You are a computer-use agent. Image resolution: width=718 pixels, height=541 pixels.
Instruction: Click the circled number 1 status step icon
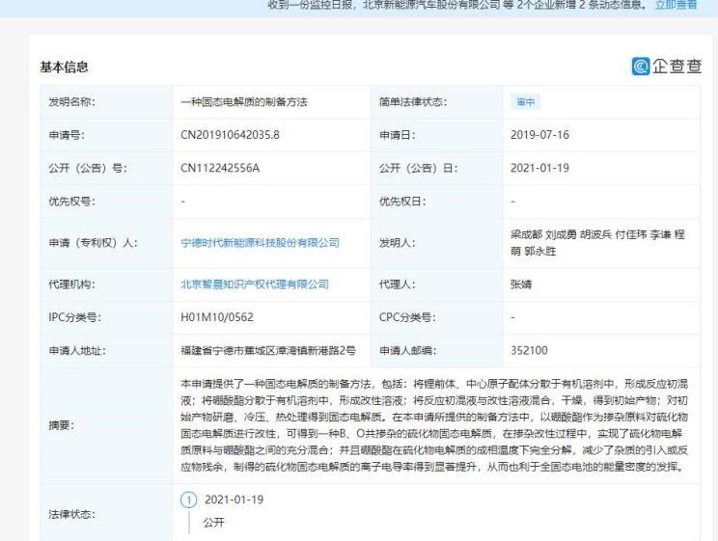(x=188, y=500)
